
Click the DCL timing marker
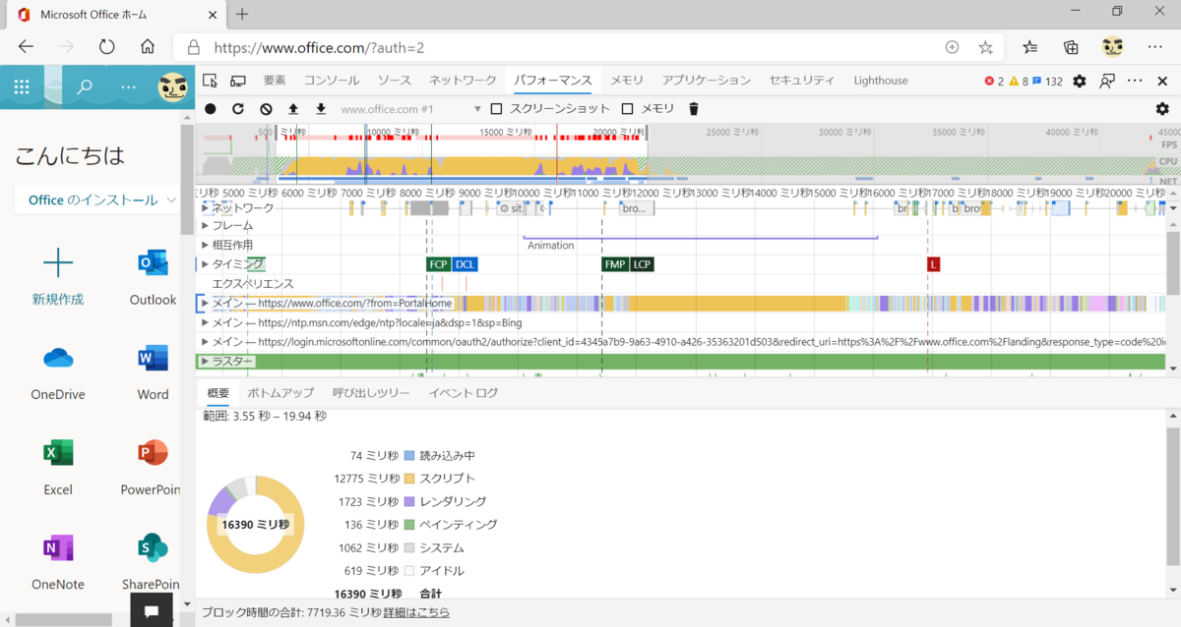coord(465,264)
